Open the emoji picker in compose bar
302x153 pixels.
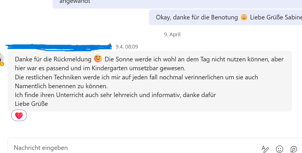[279, 149]
